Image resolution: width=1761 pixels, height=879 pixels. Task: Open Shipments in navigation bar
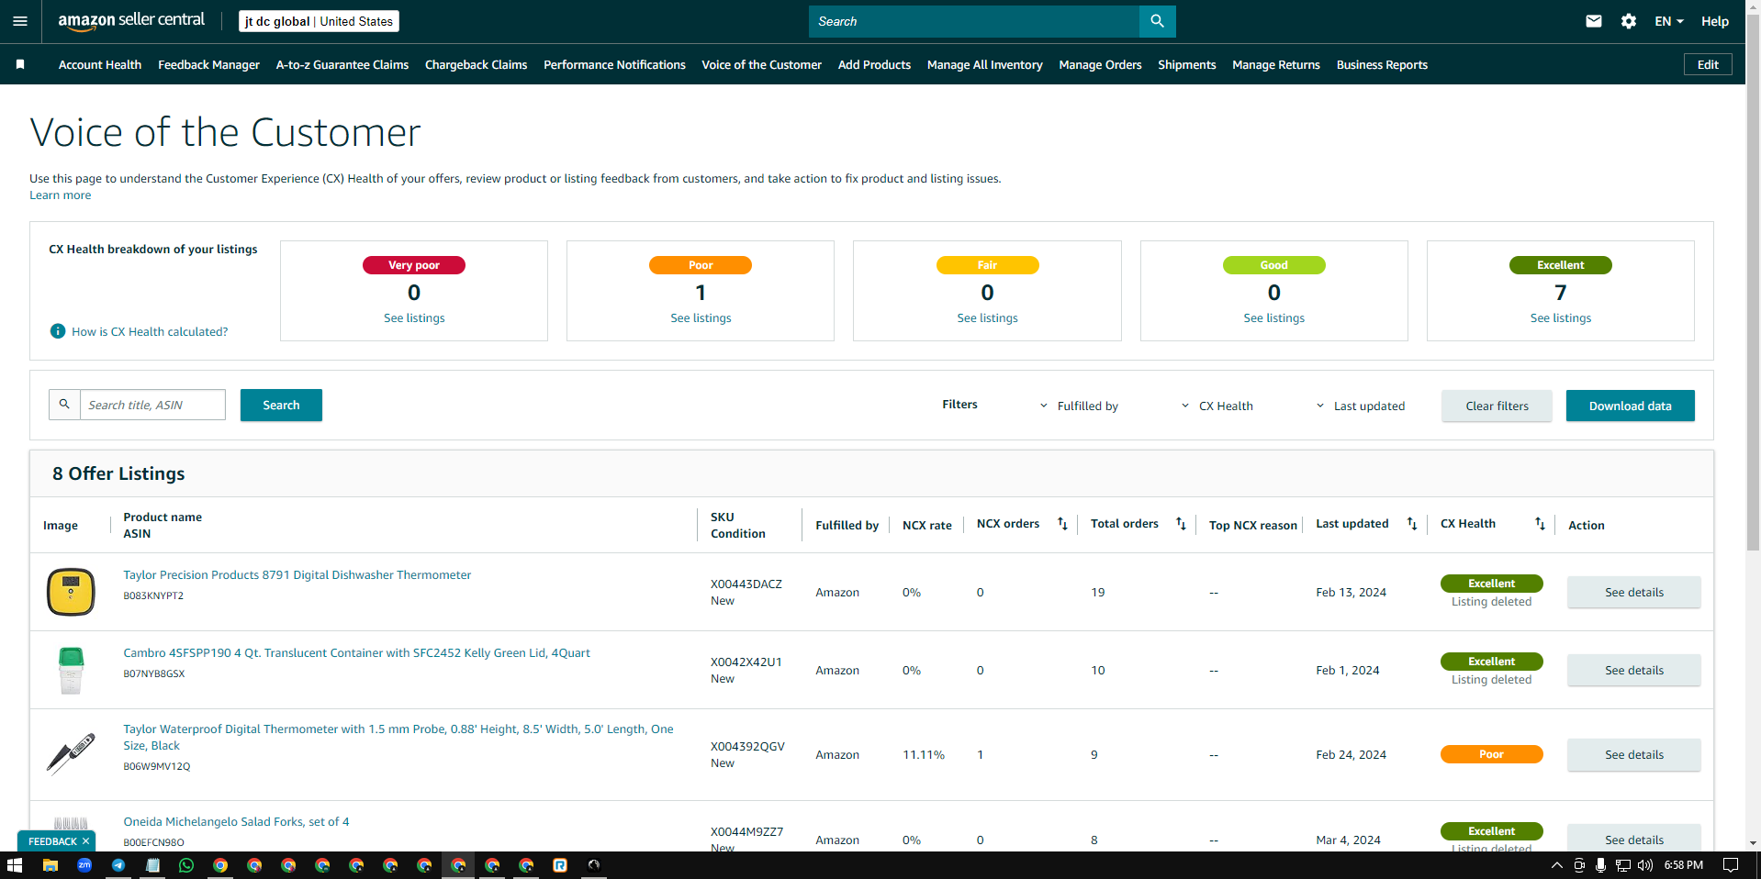(1186, 64)
